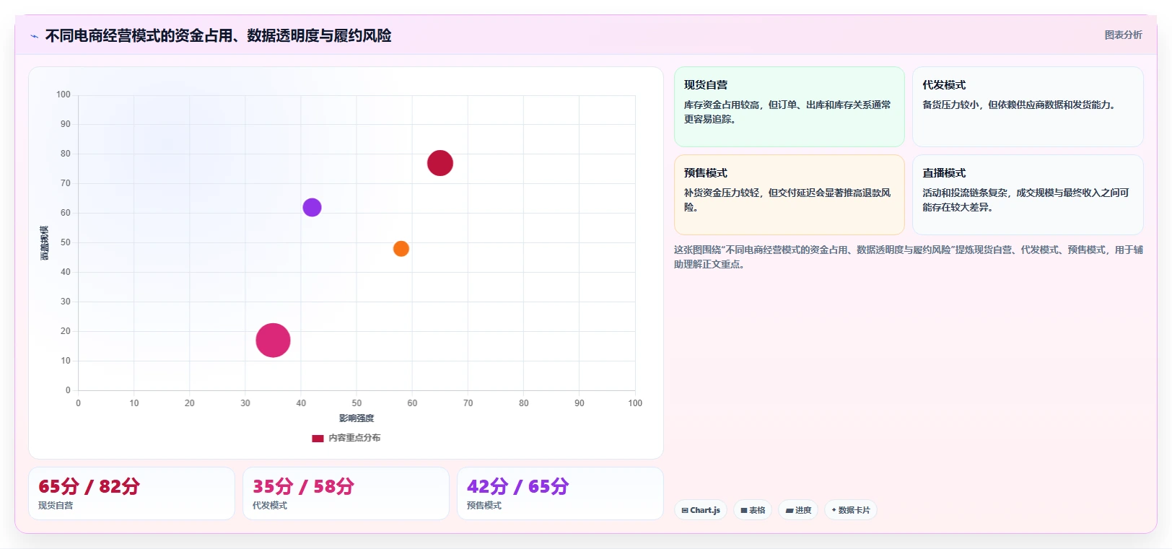
Task: Open the 现货自营 description card
Action: click(x=789, y=107)
